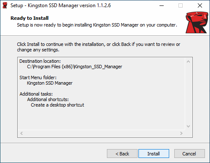Screen dimensions: 210x163
Task: Click the vertical scrollbar track in summary box
Action: [x=189, y=94]
